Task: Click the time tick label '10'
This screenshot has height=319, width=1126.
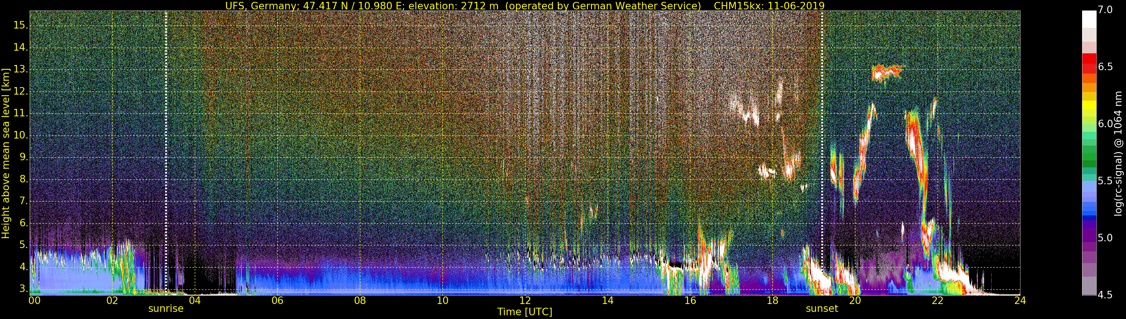Action: [443, 300]
